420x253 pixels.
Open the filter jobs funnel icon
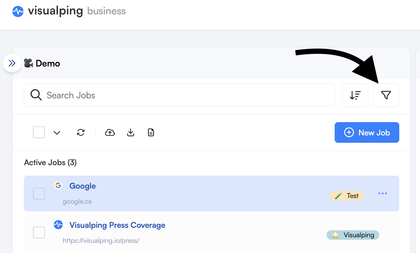coord(386,95)
